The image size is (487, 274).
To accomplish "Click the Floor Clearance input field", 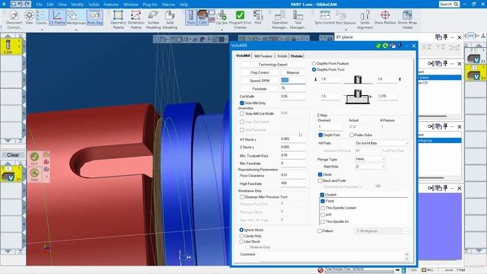I will pyautogui.click(x=293, y=175).
